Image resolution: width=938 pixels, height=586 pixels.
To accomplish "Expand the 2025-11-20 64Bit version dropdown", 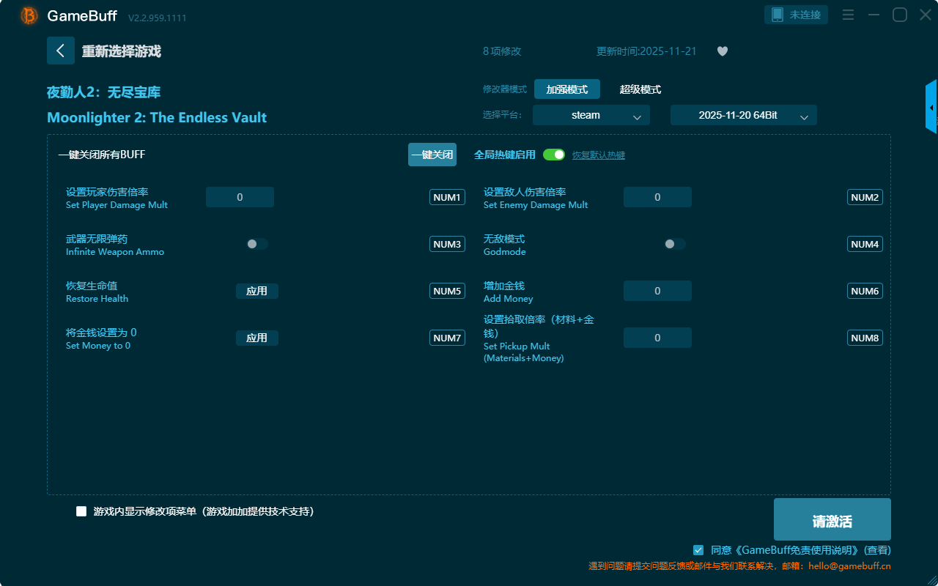I will (x=743, y=115).
